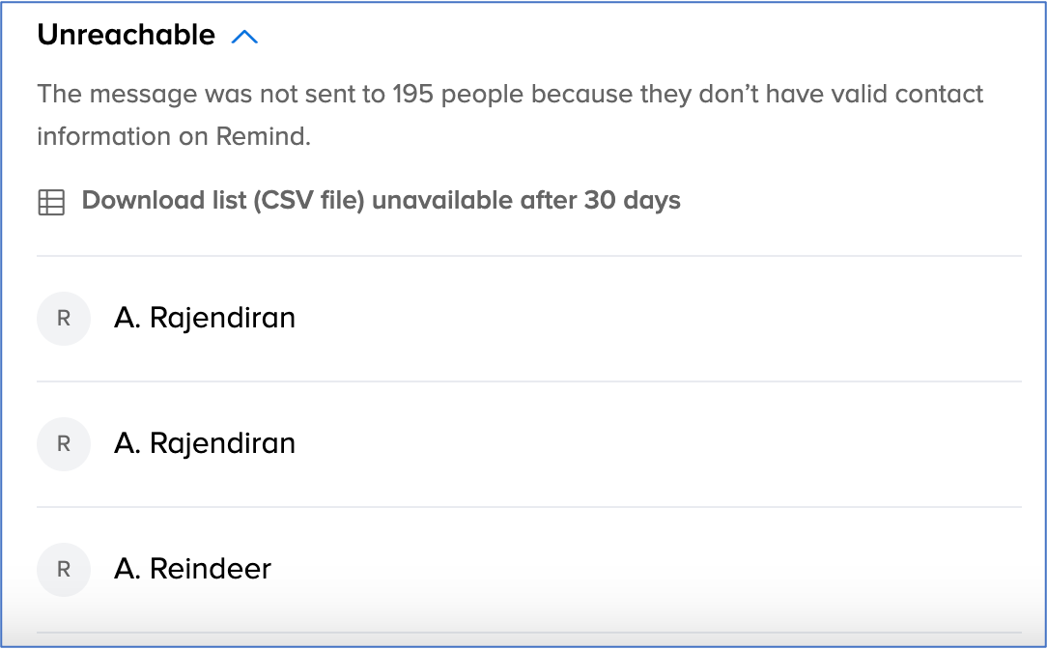Click the "unavailable after 30 days" text
This screenshot has width=1047, height=649.
[526, 201]
